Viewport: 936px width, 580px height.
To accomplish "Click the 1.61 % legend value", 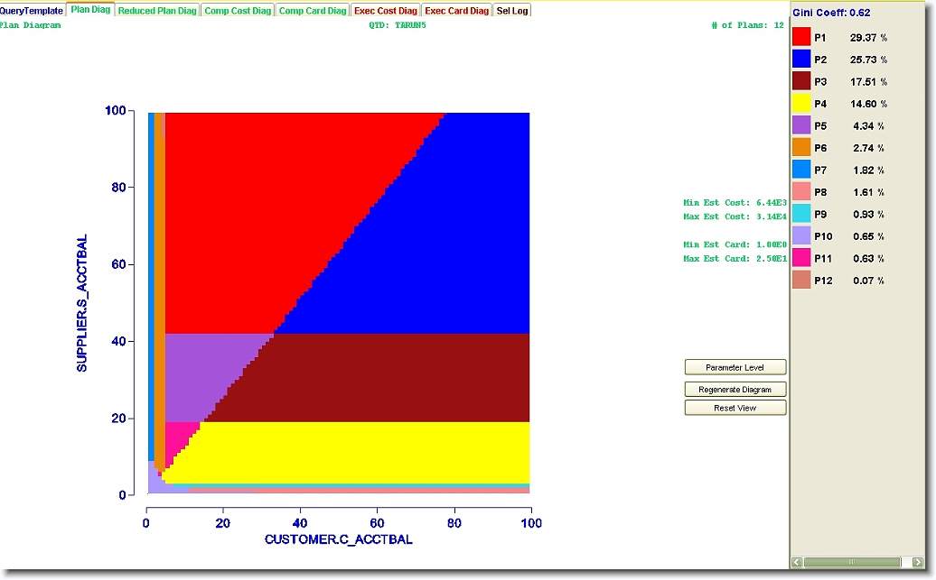I will pos(868,192).
